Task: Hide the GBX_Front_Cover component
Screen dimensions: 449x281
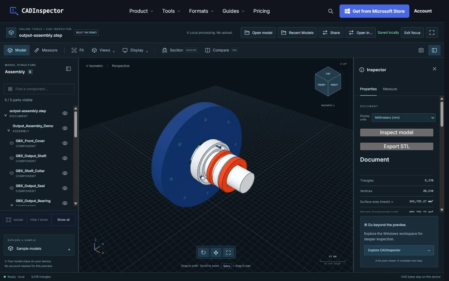Action: (65, 143)
